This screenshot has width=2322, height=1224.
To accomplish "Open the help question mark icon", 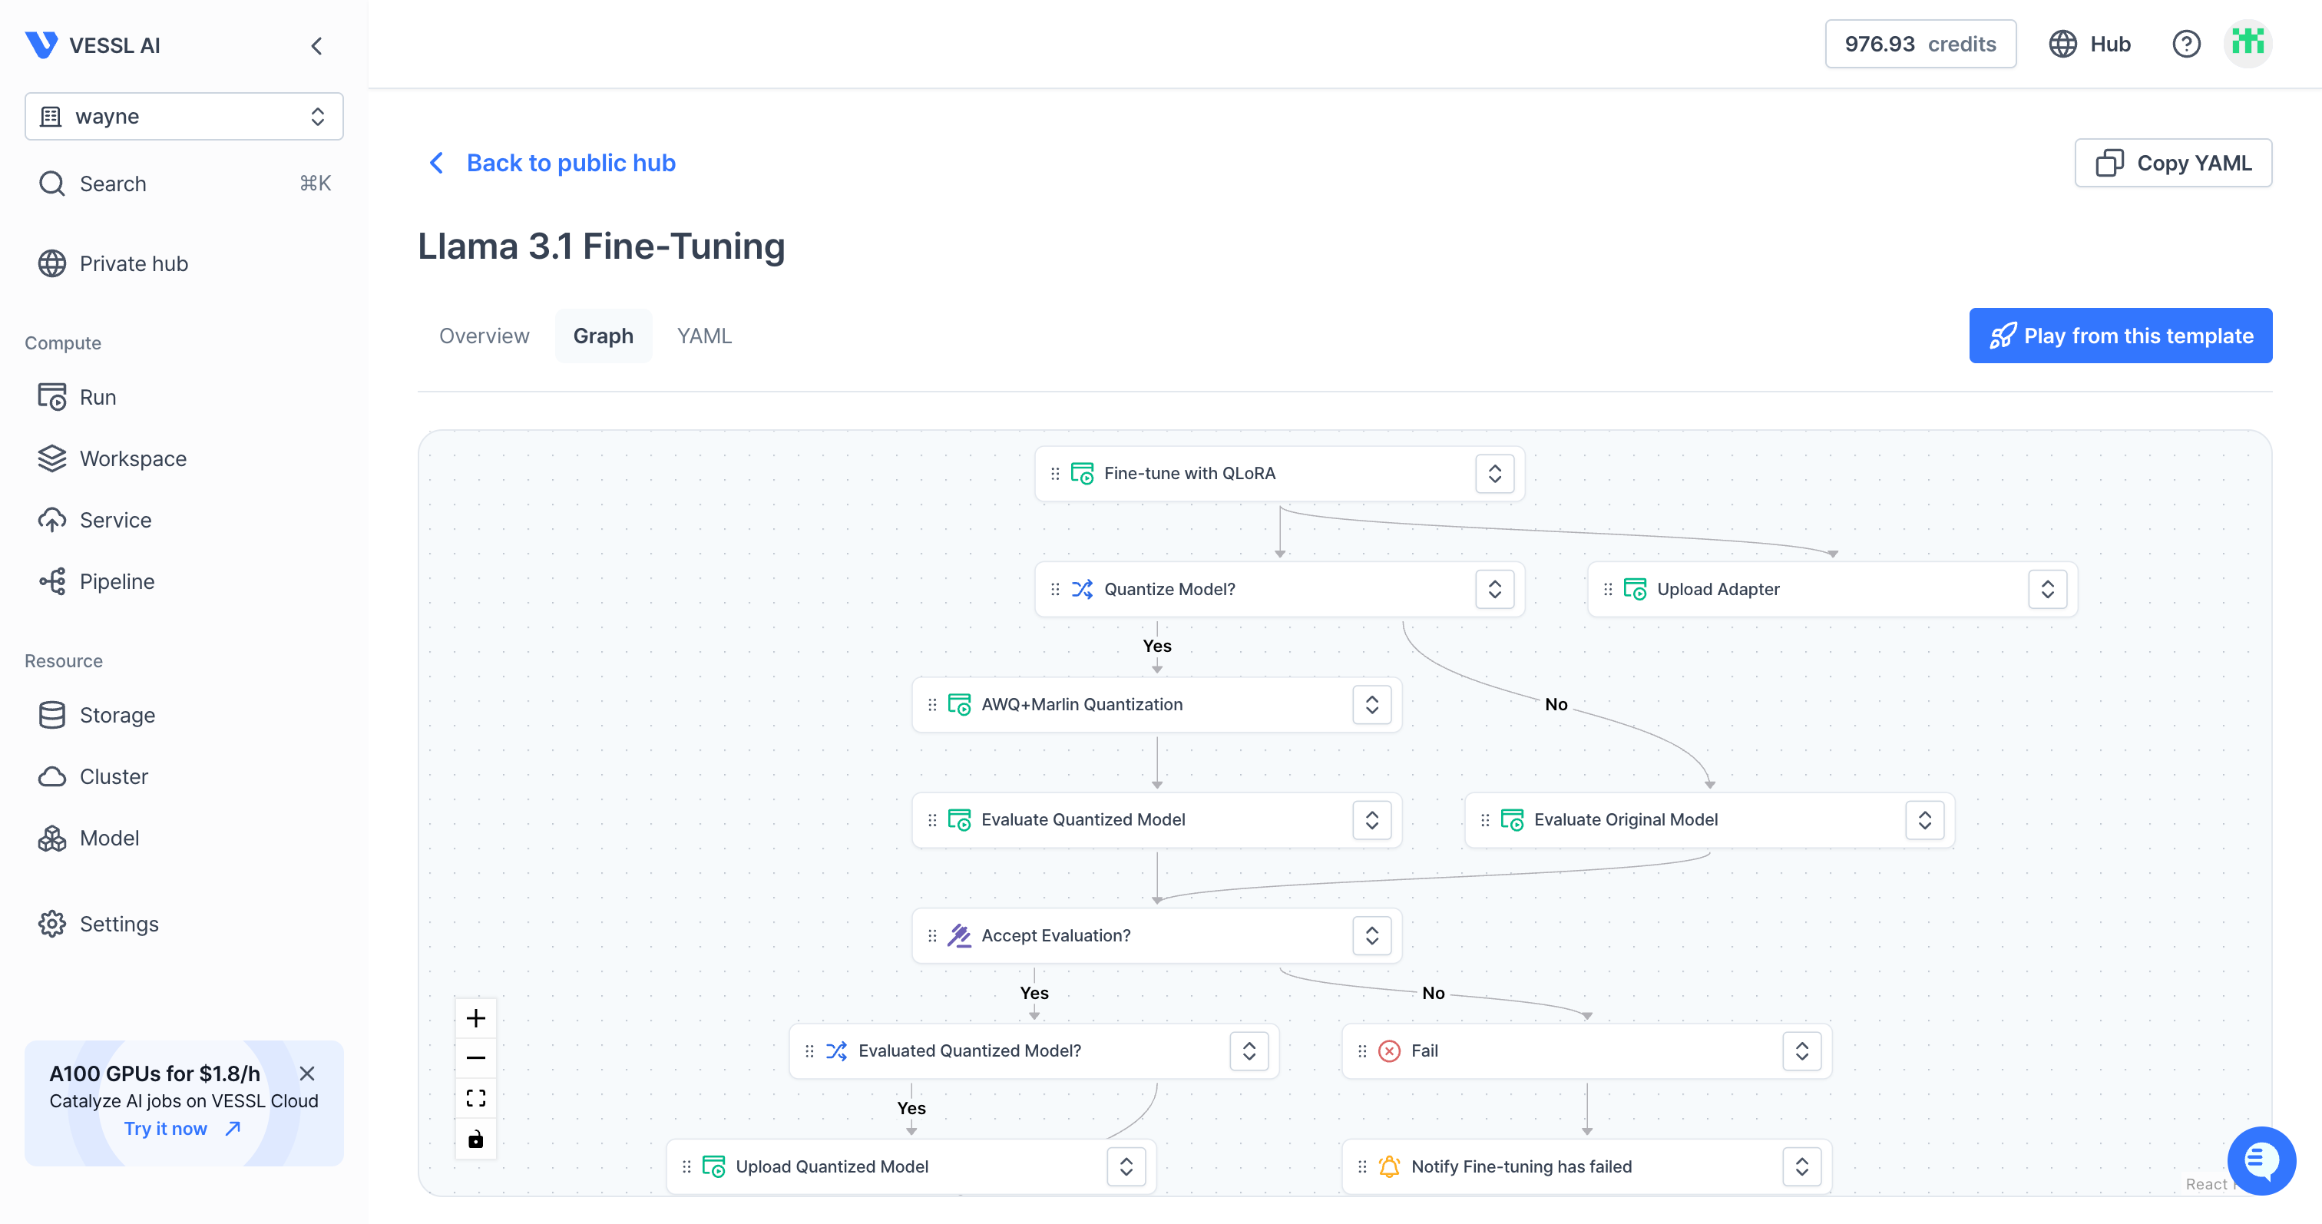I will click(2186, 43).
